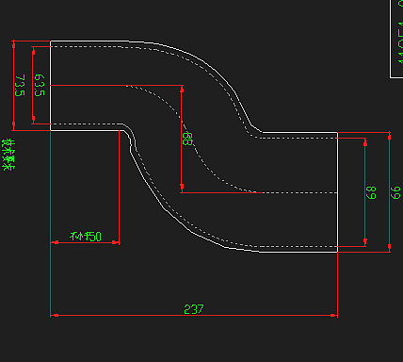
Task: Select the 73.5 outer diameter dimension
Action: click(x=20, y=86)
